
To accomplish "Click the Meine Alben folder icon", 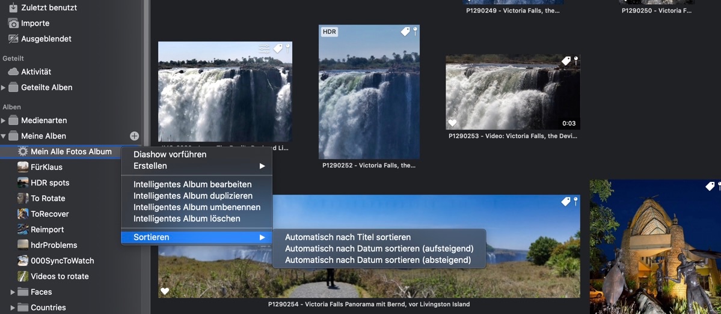I will click(x=14, y=136).
